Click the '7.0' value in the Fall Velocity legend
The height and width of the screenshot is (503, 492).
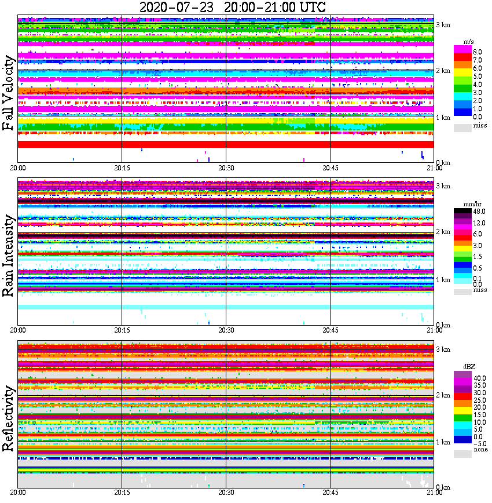tap(478, 60)
